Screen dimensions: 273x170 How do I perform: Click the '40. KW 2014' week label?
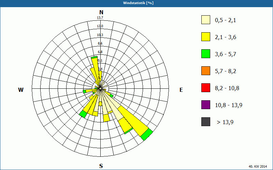pos(258,166)
